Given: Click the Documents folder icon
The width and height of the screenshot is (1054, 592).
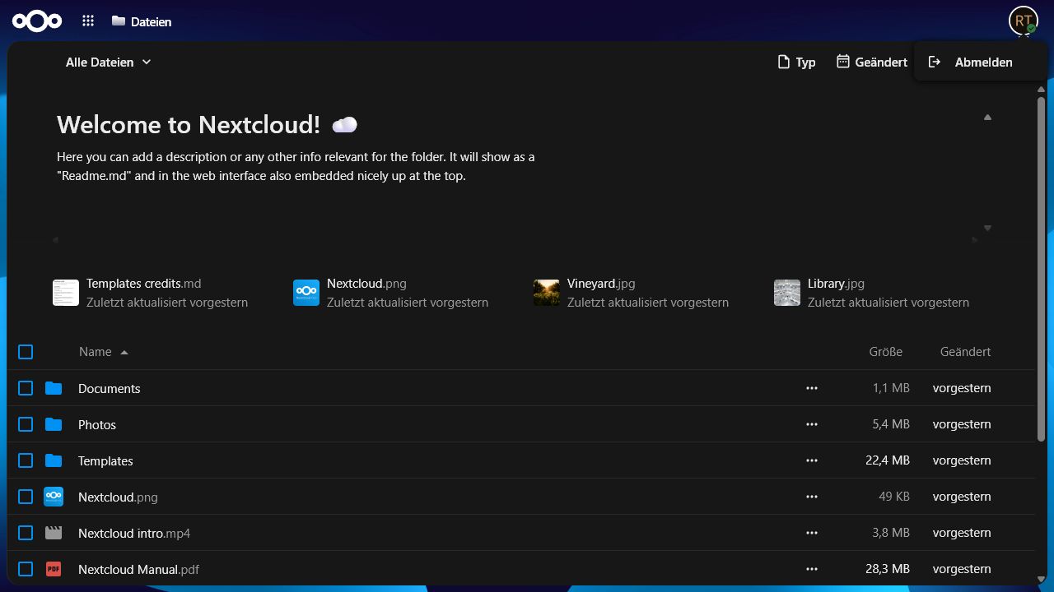Looking at the screenshot, I should click(54, 388).
